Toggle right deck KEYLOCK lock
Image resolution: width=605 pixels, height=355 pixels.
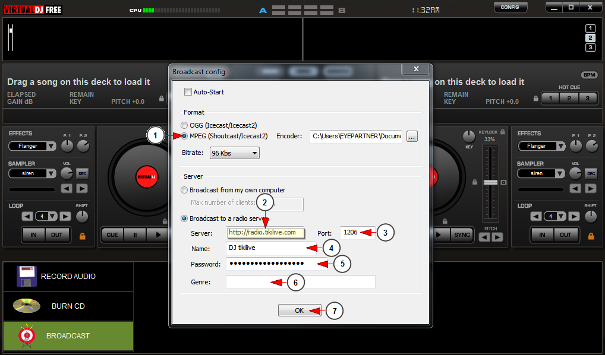(x=502, y=132)
